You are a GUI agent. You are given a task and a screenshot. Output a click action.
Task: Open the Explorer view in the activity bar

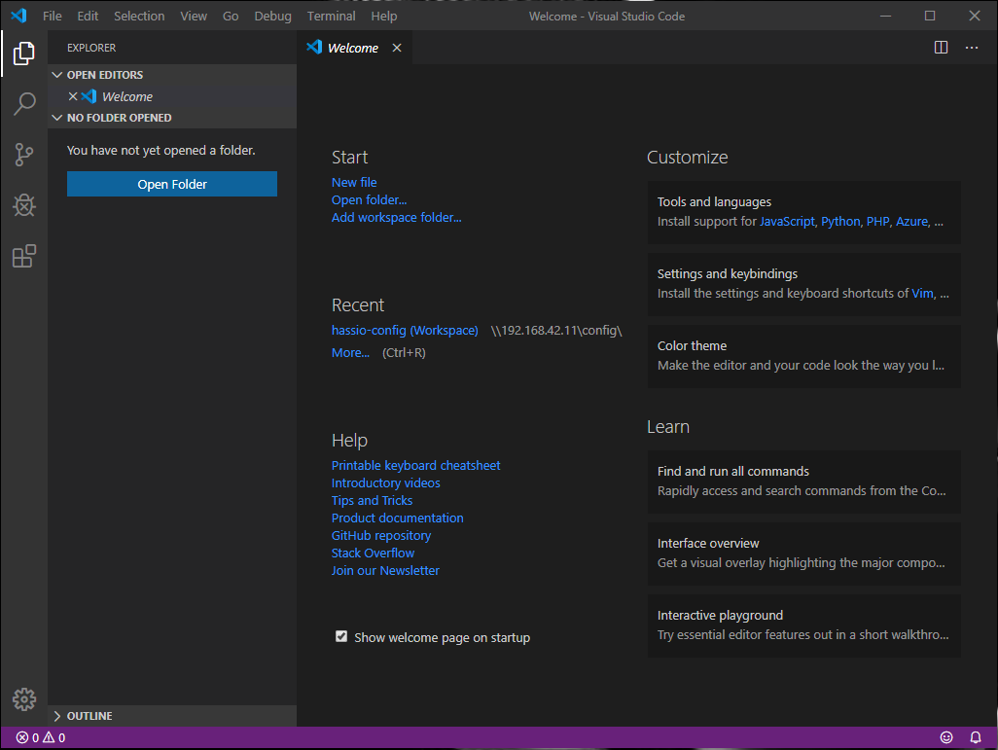point(23,54)
